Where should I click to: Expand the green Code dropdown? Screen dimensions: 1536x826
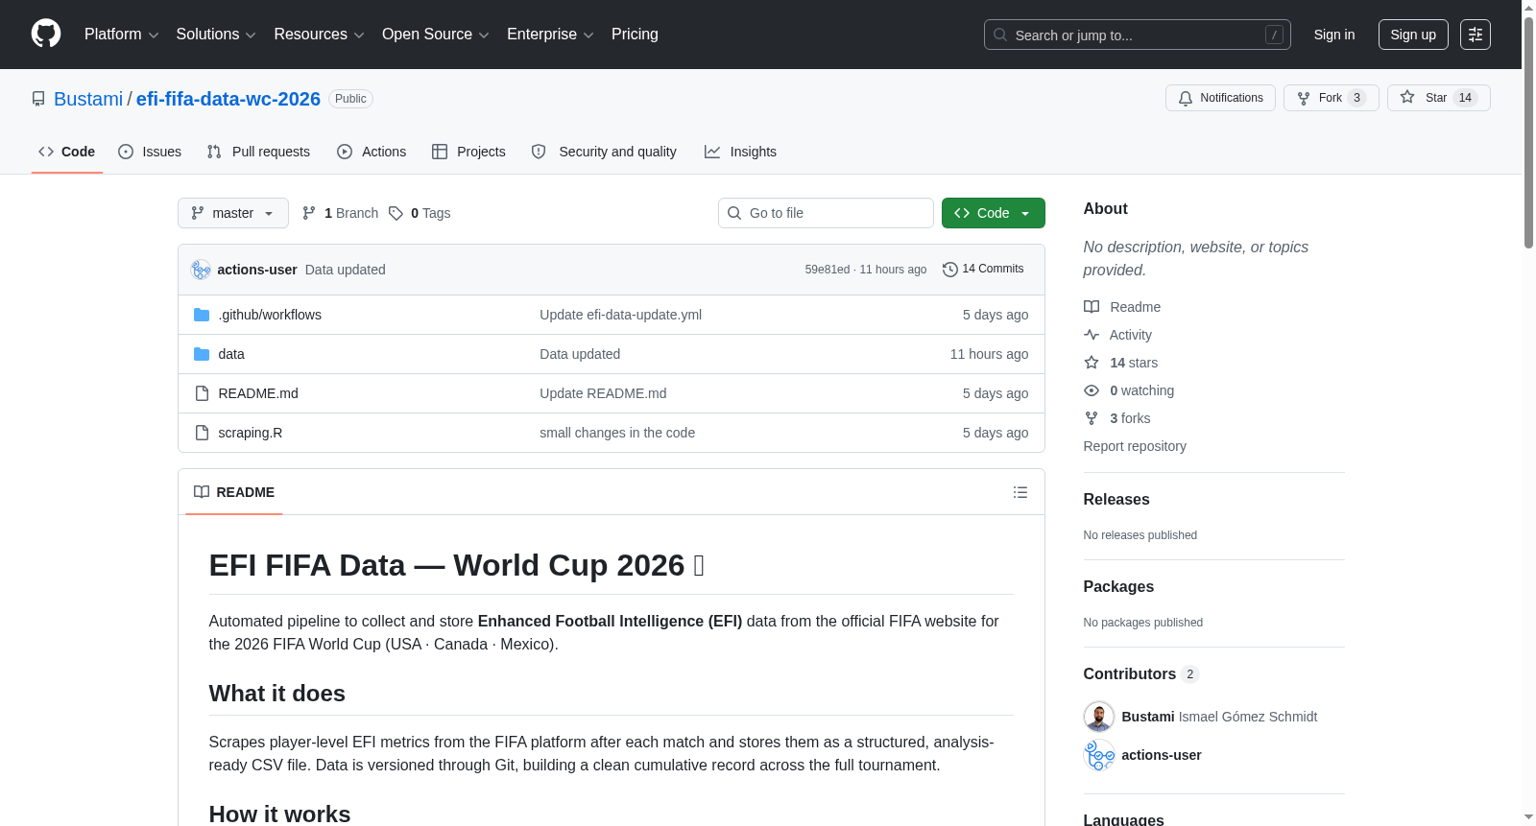pos(993,213)
